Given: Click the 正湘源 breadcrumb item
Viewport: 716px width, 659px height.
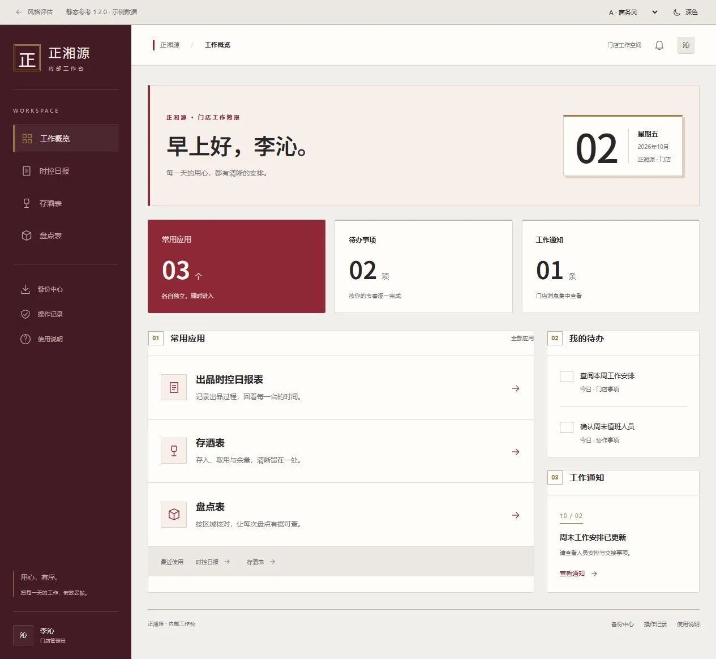Looking at the screenshot, I should tap(170, 45).
